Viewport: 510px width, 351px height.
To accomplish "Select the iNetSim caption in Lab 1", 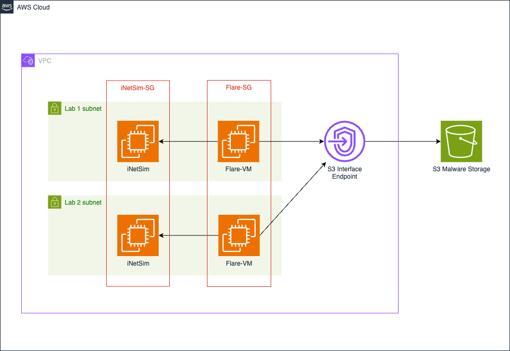I will (138, 169).
